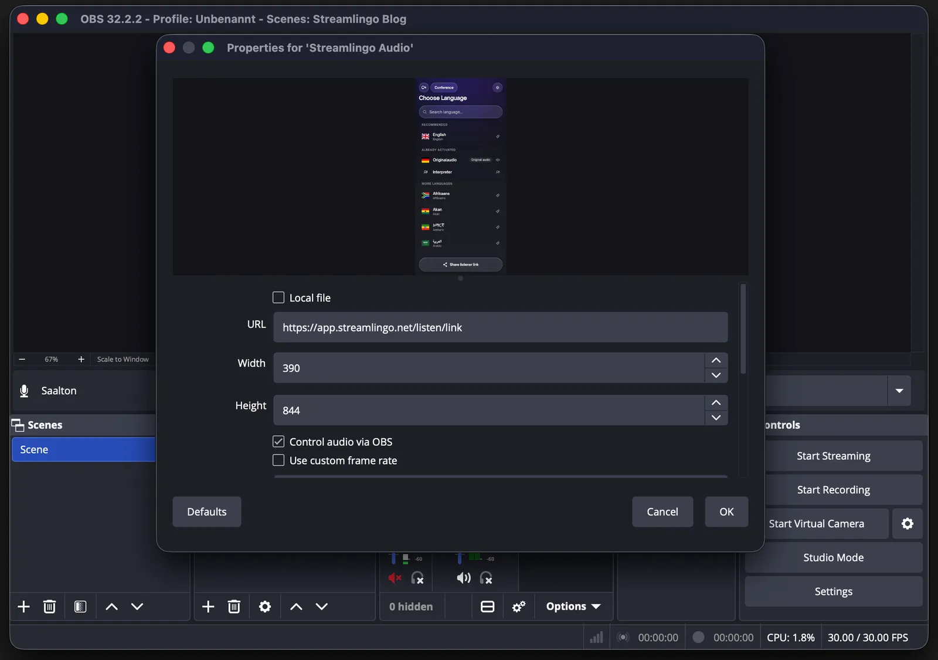Click Scale to Window in preview bar

(x=123, y=359)
